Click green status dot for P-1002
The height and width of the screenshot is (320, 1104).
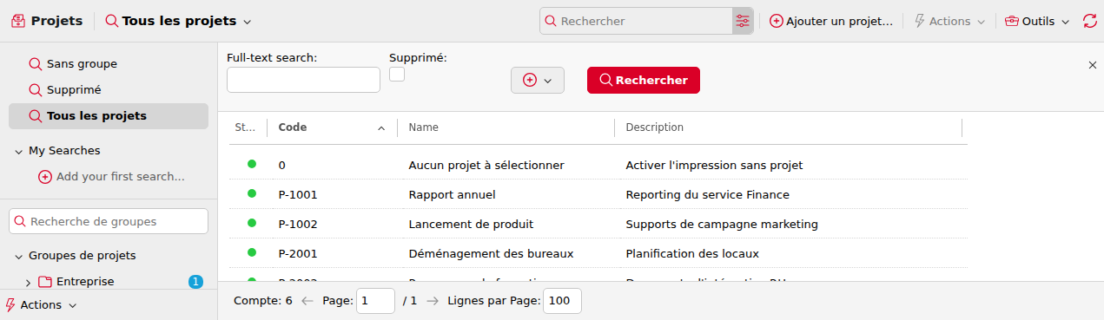tap(252, 223)
